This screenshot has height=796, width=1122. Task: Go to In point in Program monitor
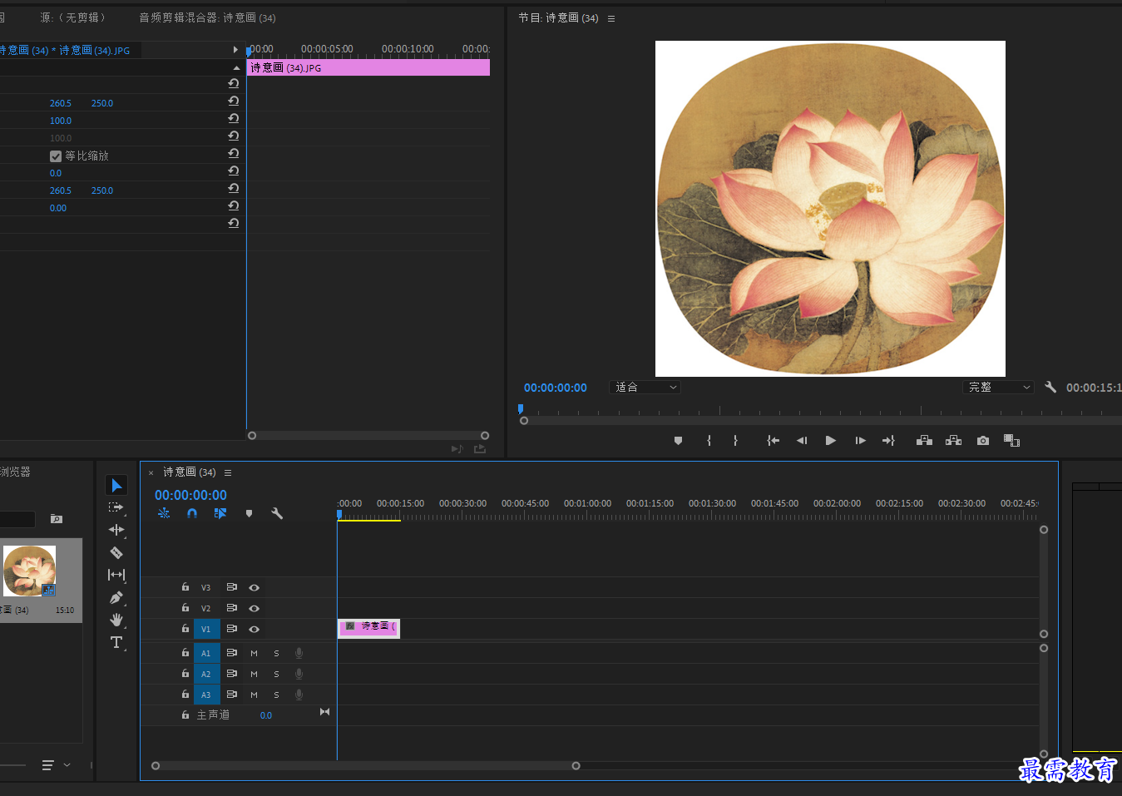click(773, 441)
